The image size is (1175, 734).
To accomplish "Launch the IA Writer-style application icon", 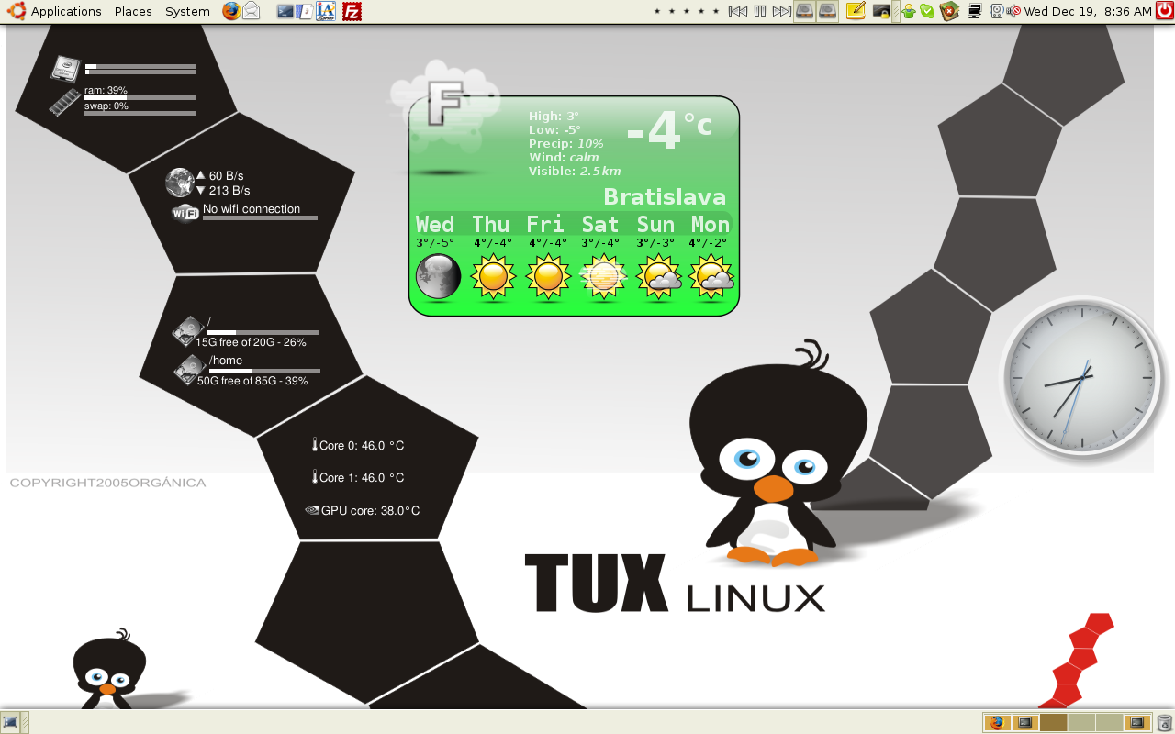I will [x=325, y=11].
